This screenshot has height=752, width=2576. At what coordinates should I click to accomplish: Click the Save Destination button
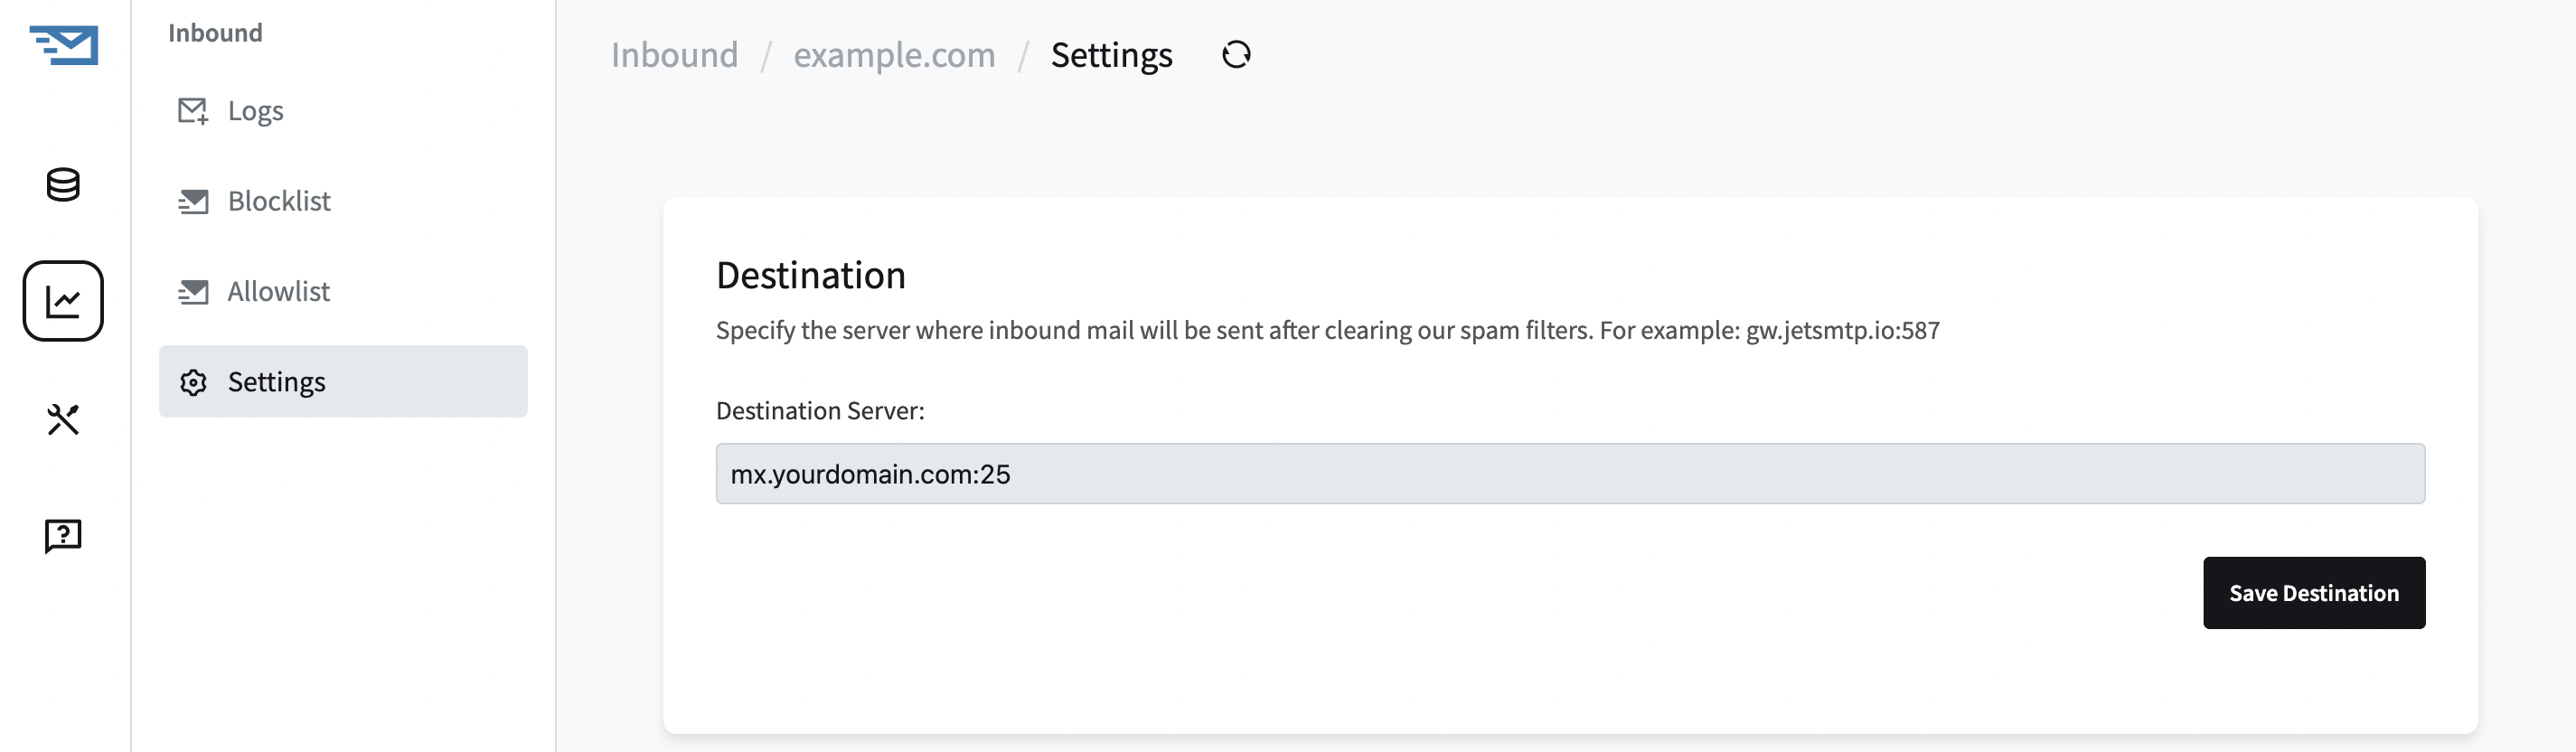2314,593
